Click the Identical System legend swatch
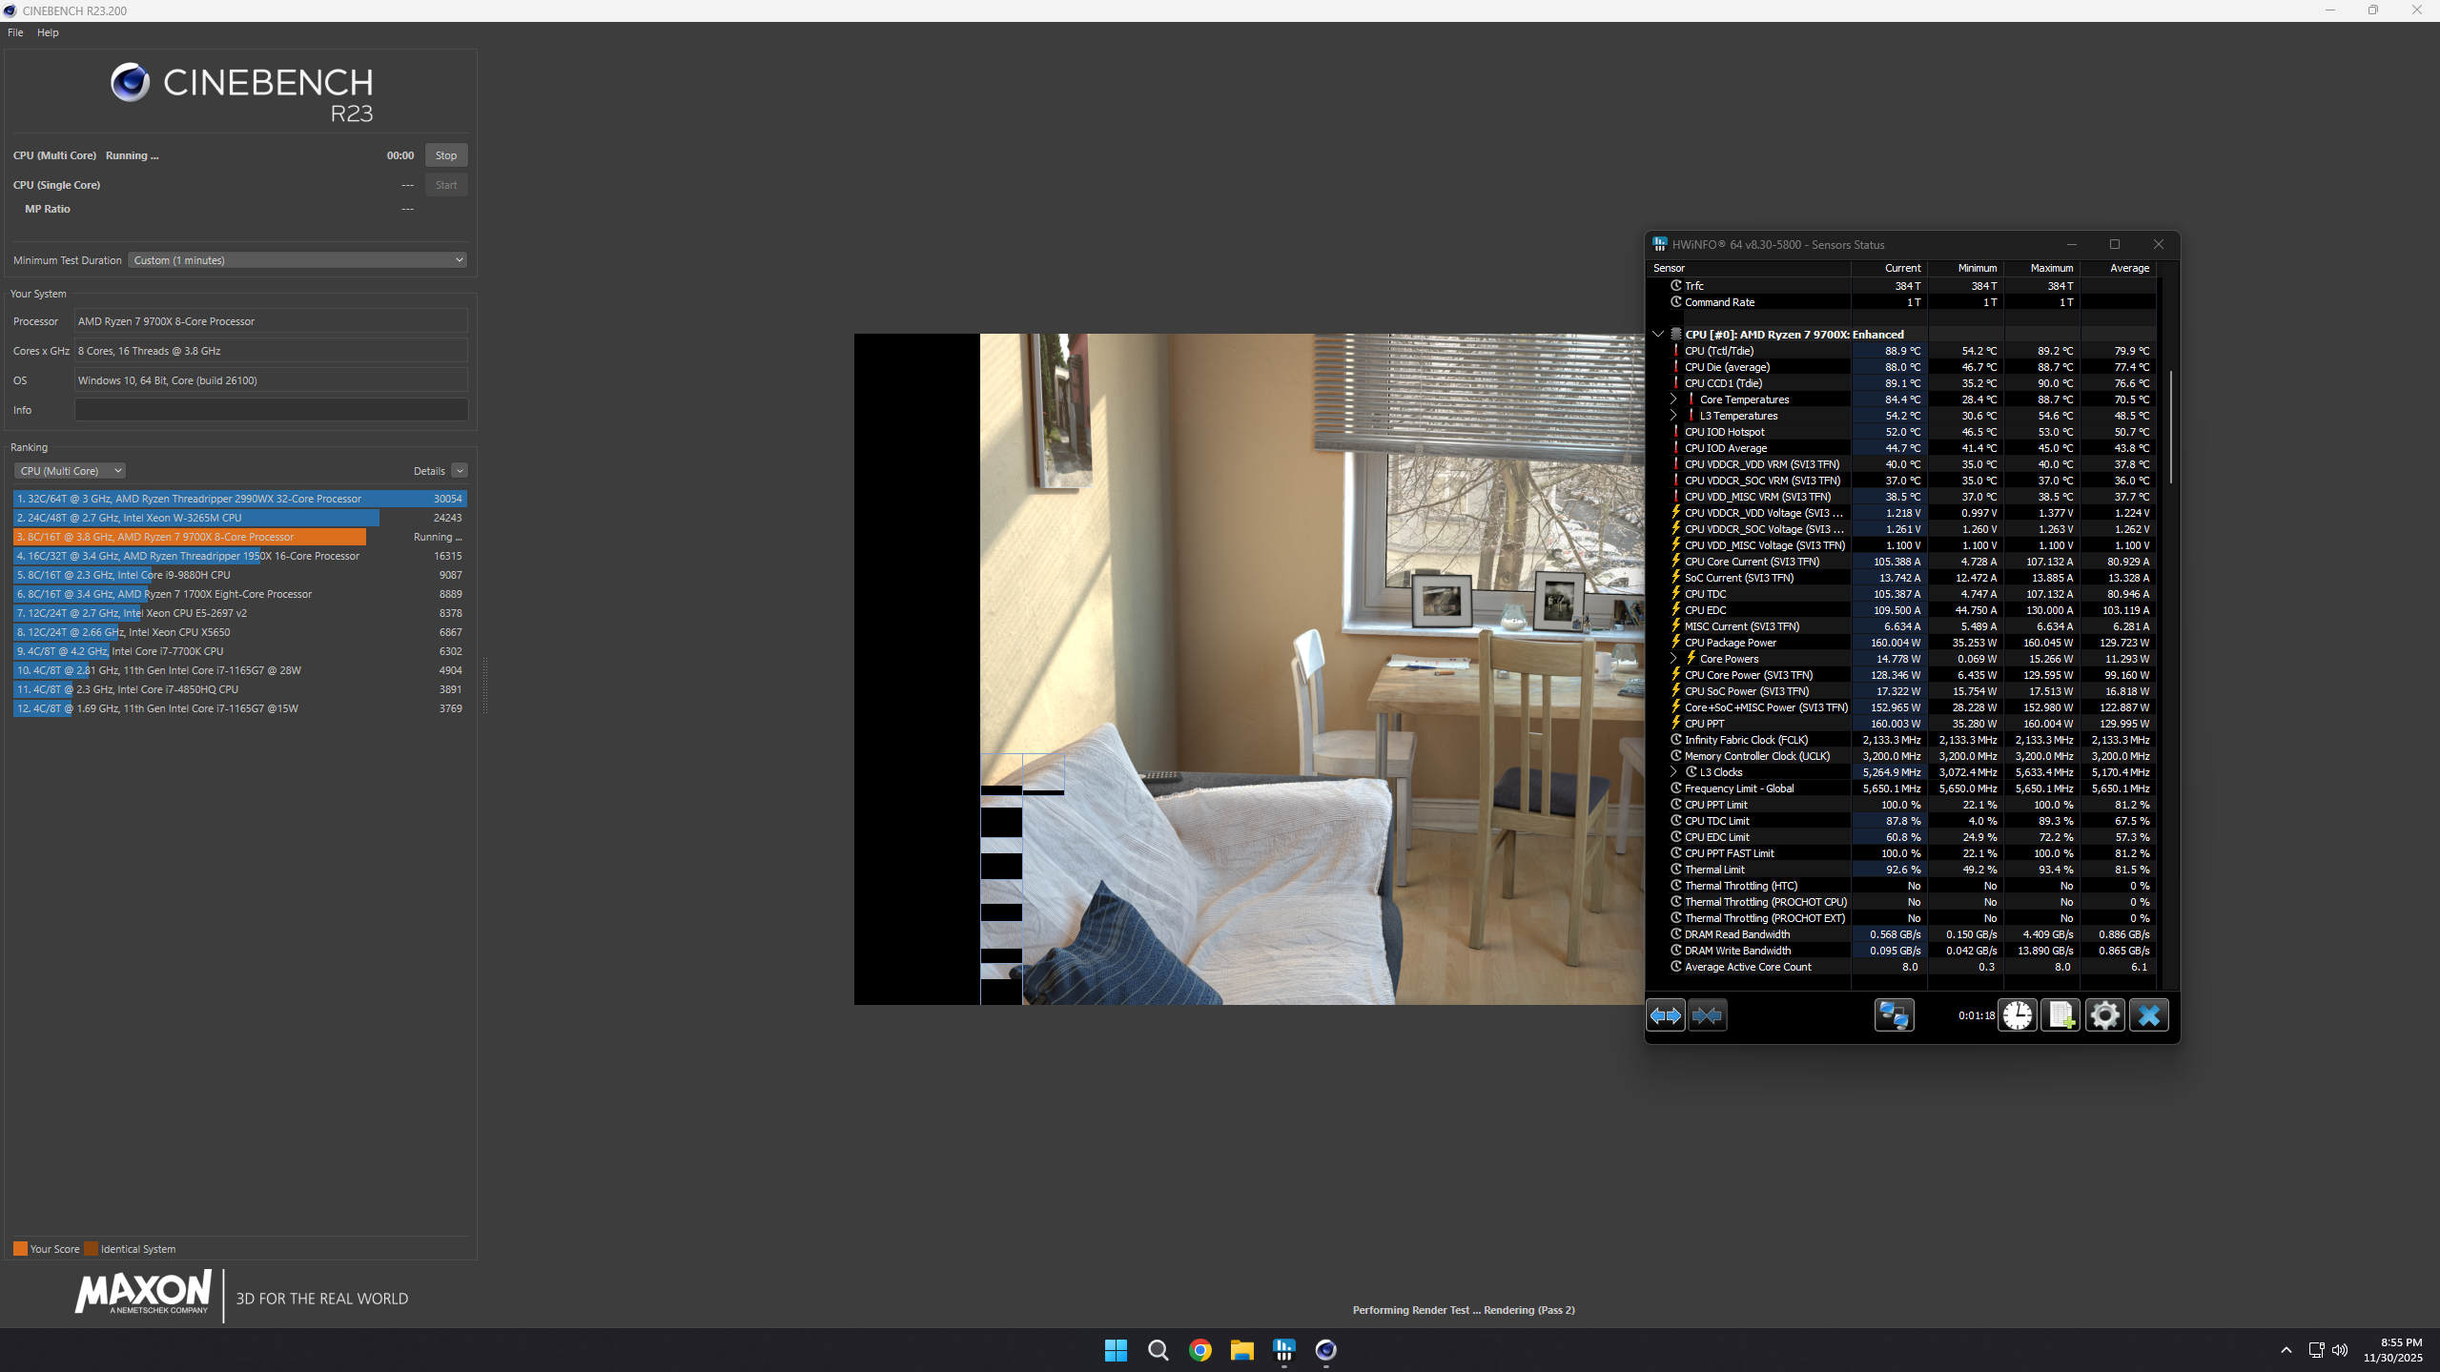This screenshot has width=2440, height=1372. pos(91,1249)
